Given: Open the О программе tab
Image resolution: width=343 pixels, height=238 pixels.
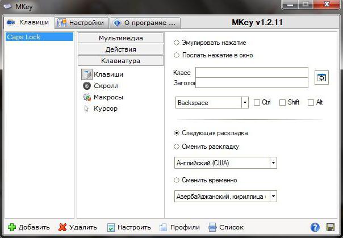Looking at the screenshot, I should 145,23.
